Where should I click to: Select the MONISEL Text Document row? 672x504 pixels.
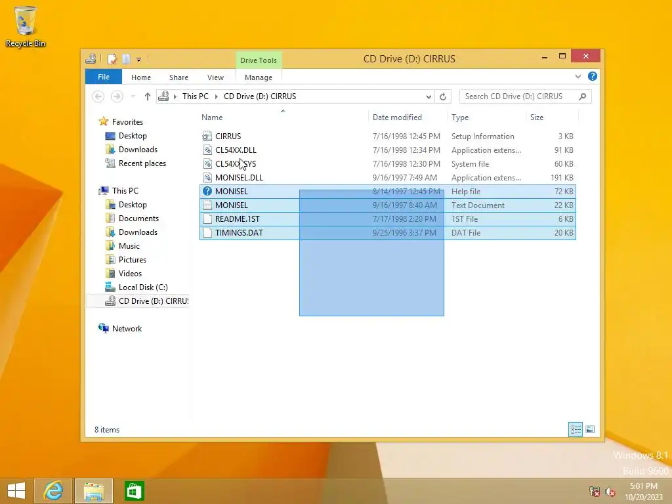pos(387,205)
